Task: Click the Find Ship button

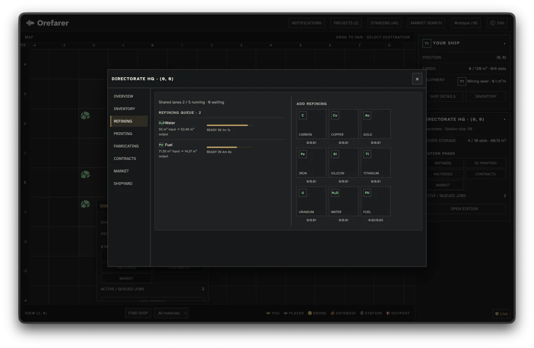Action: [138, 313]
